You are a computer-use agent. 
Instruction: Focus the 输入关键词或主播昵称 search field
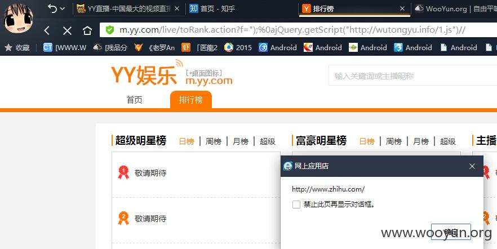tap(412, 75)
